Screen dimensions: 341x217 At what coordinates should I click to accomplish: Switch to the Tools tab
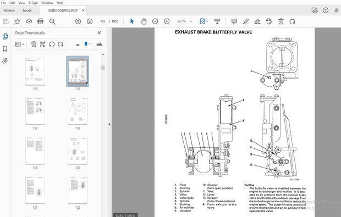27,10
